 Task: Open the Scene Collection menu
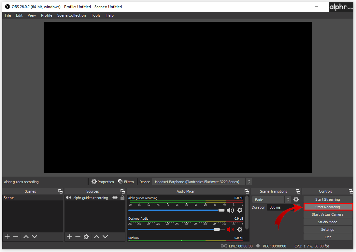click(x=72, y=15)
